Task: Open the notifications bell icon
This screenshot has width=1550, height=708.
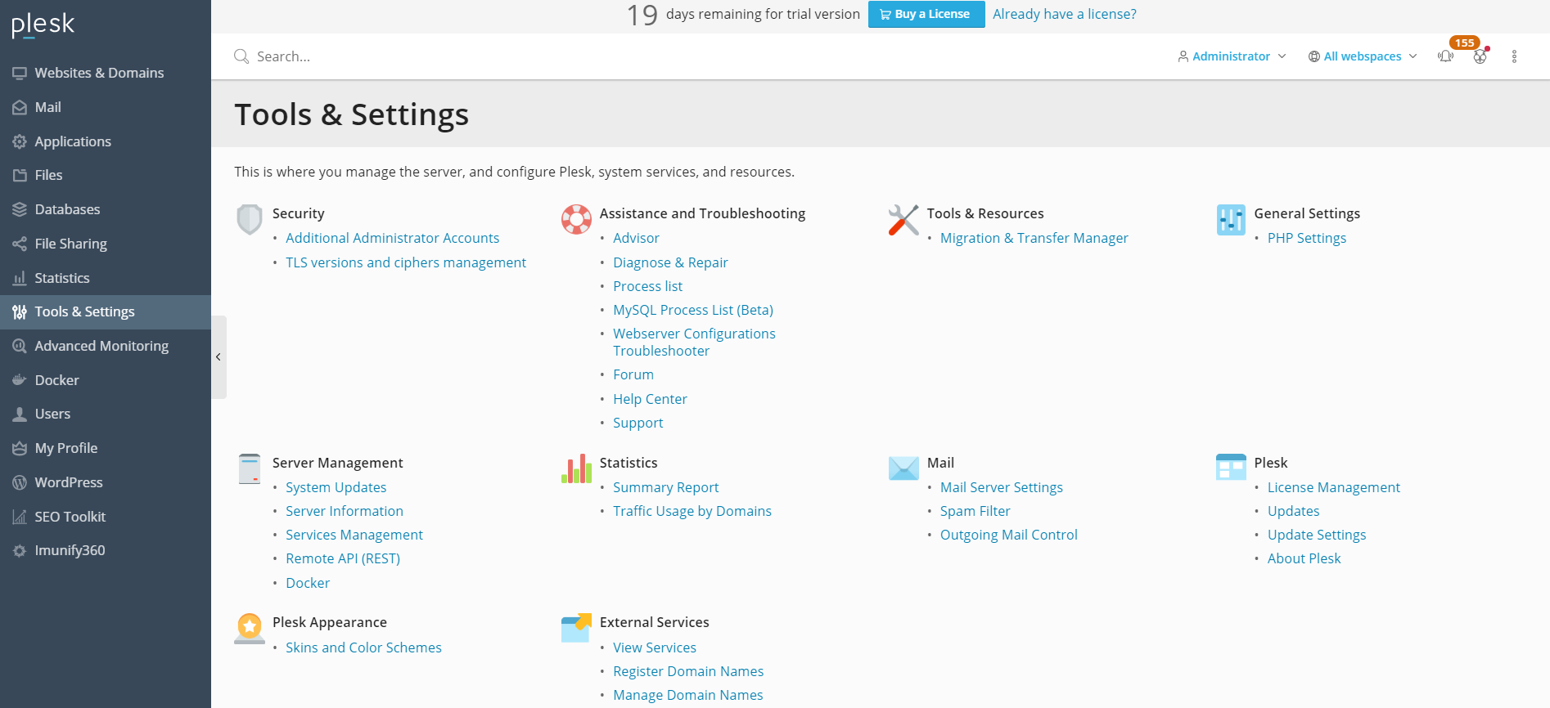Action: pyautogui.click(x=1446, y=56)
